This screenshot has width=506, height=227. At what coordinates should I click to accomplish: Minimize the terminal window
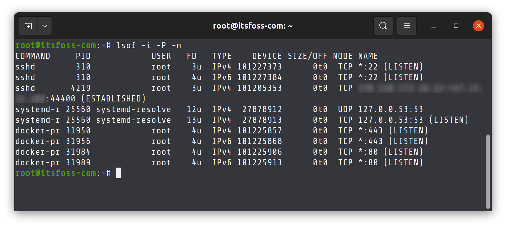433,26
